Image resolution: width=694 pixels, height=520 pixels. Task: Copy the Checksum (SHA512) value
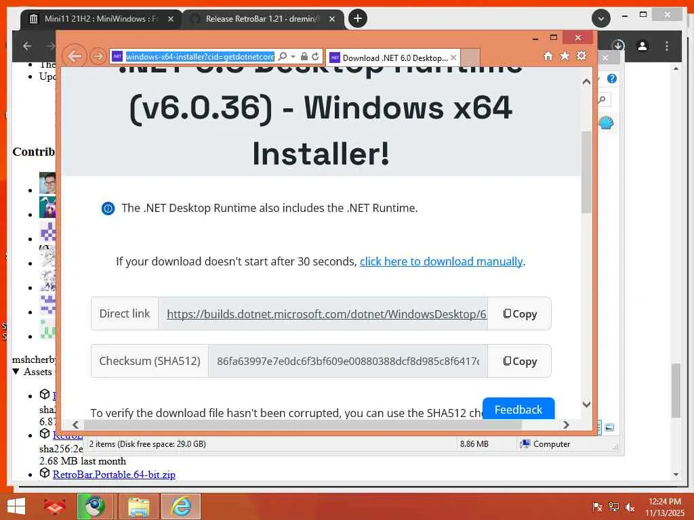[520, 362]
